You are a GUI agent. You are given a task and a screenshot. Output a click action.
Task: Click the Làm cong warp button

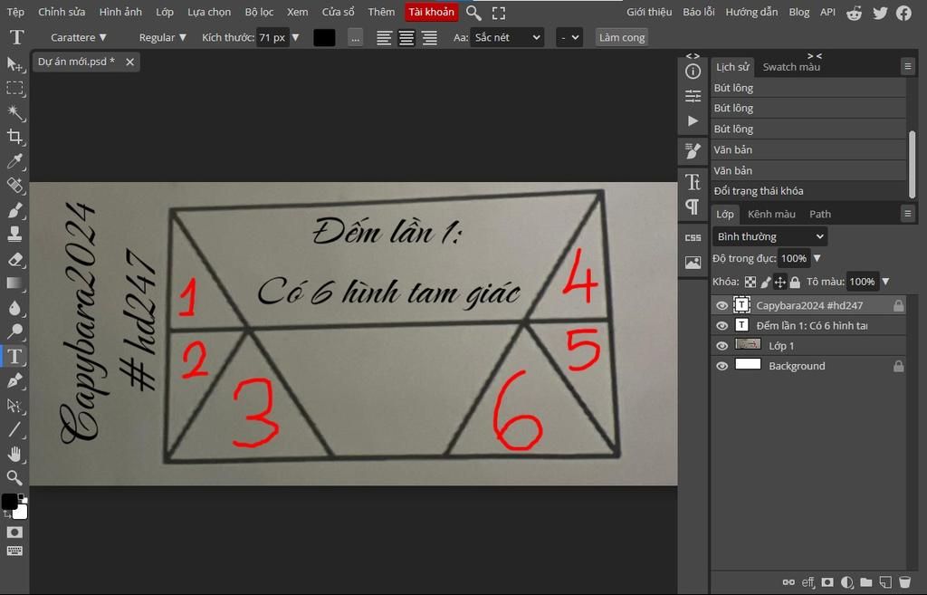click(x=621, y=37)
